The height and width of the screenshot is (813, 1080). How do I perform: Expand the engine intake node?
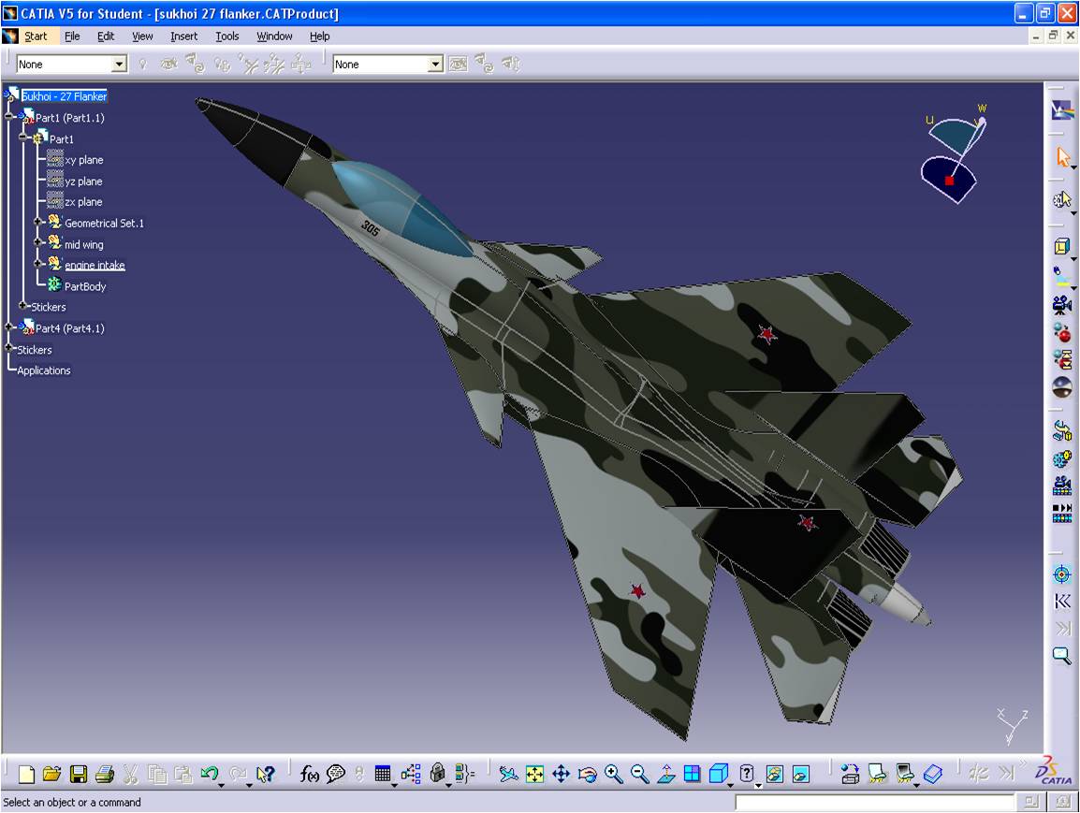37,264
